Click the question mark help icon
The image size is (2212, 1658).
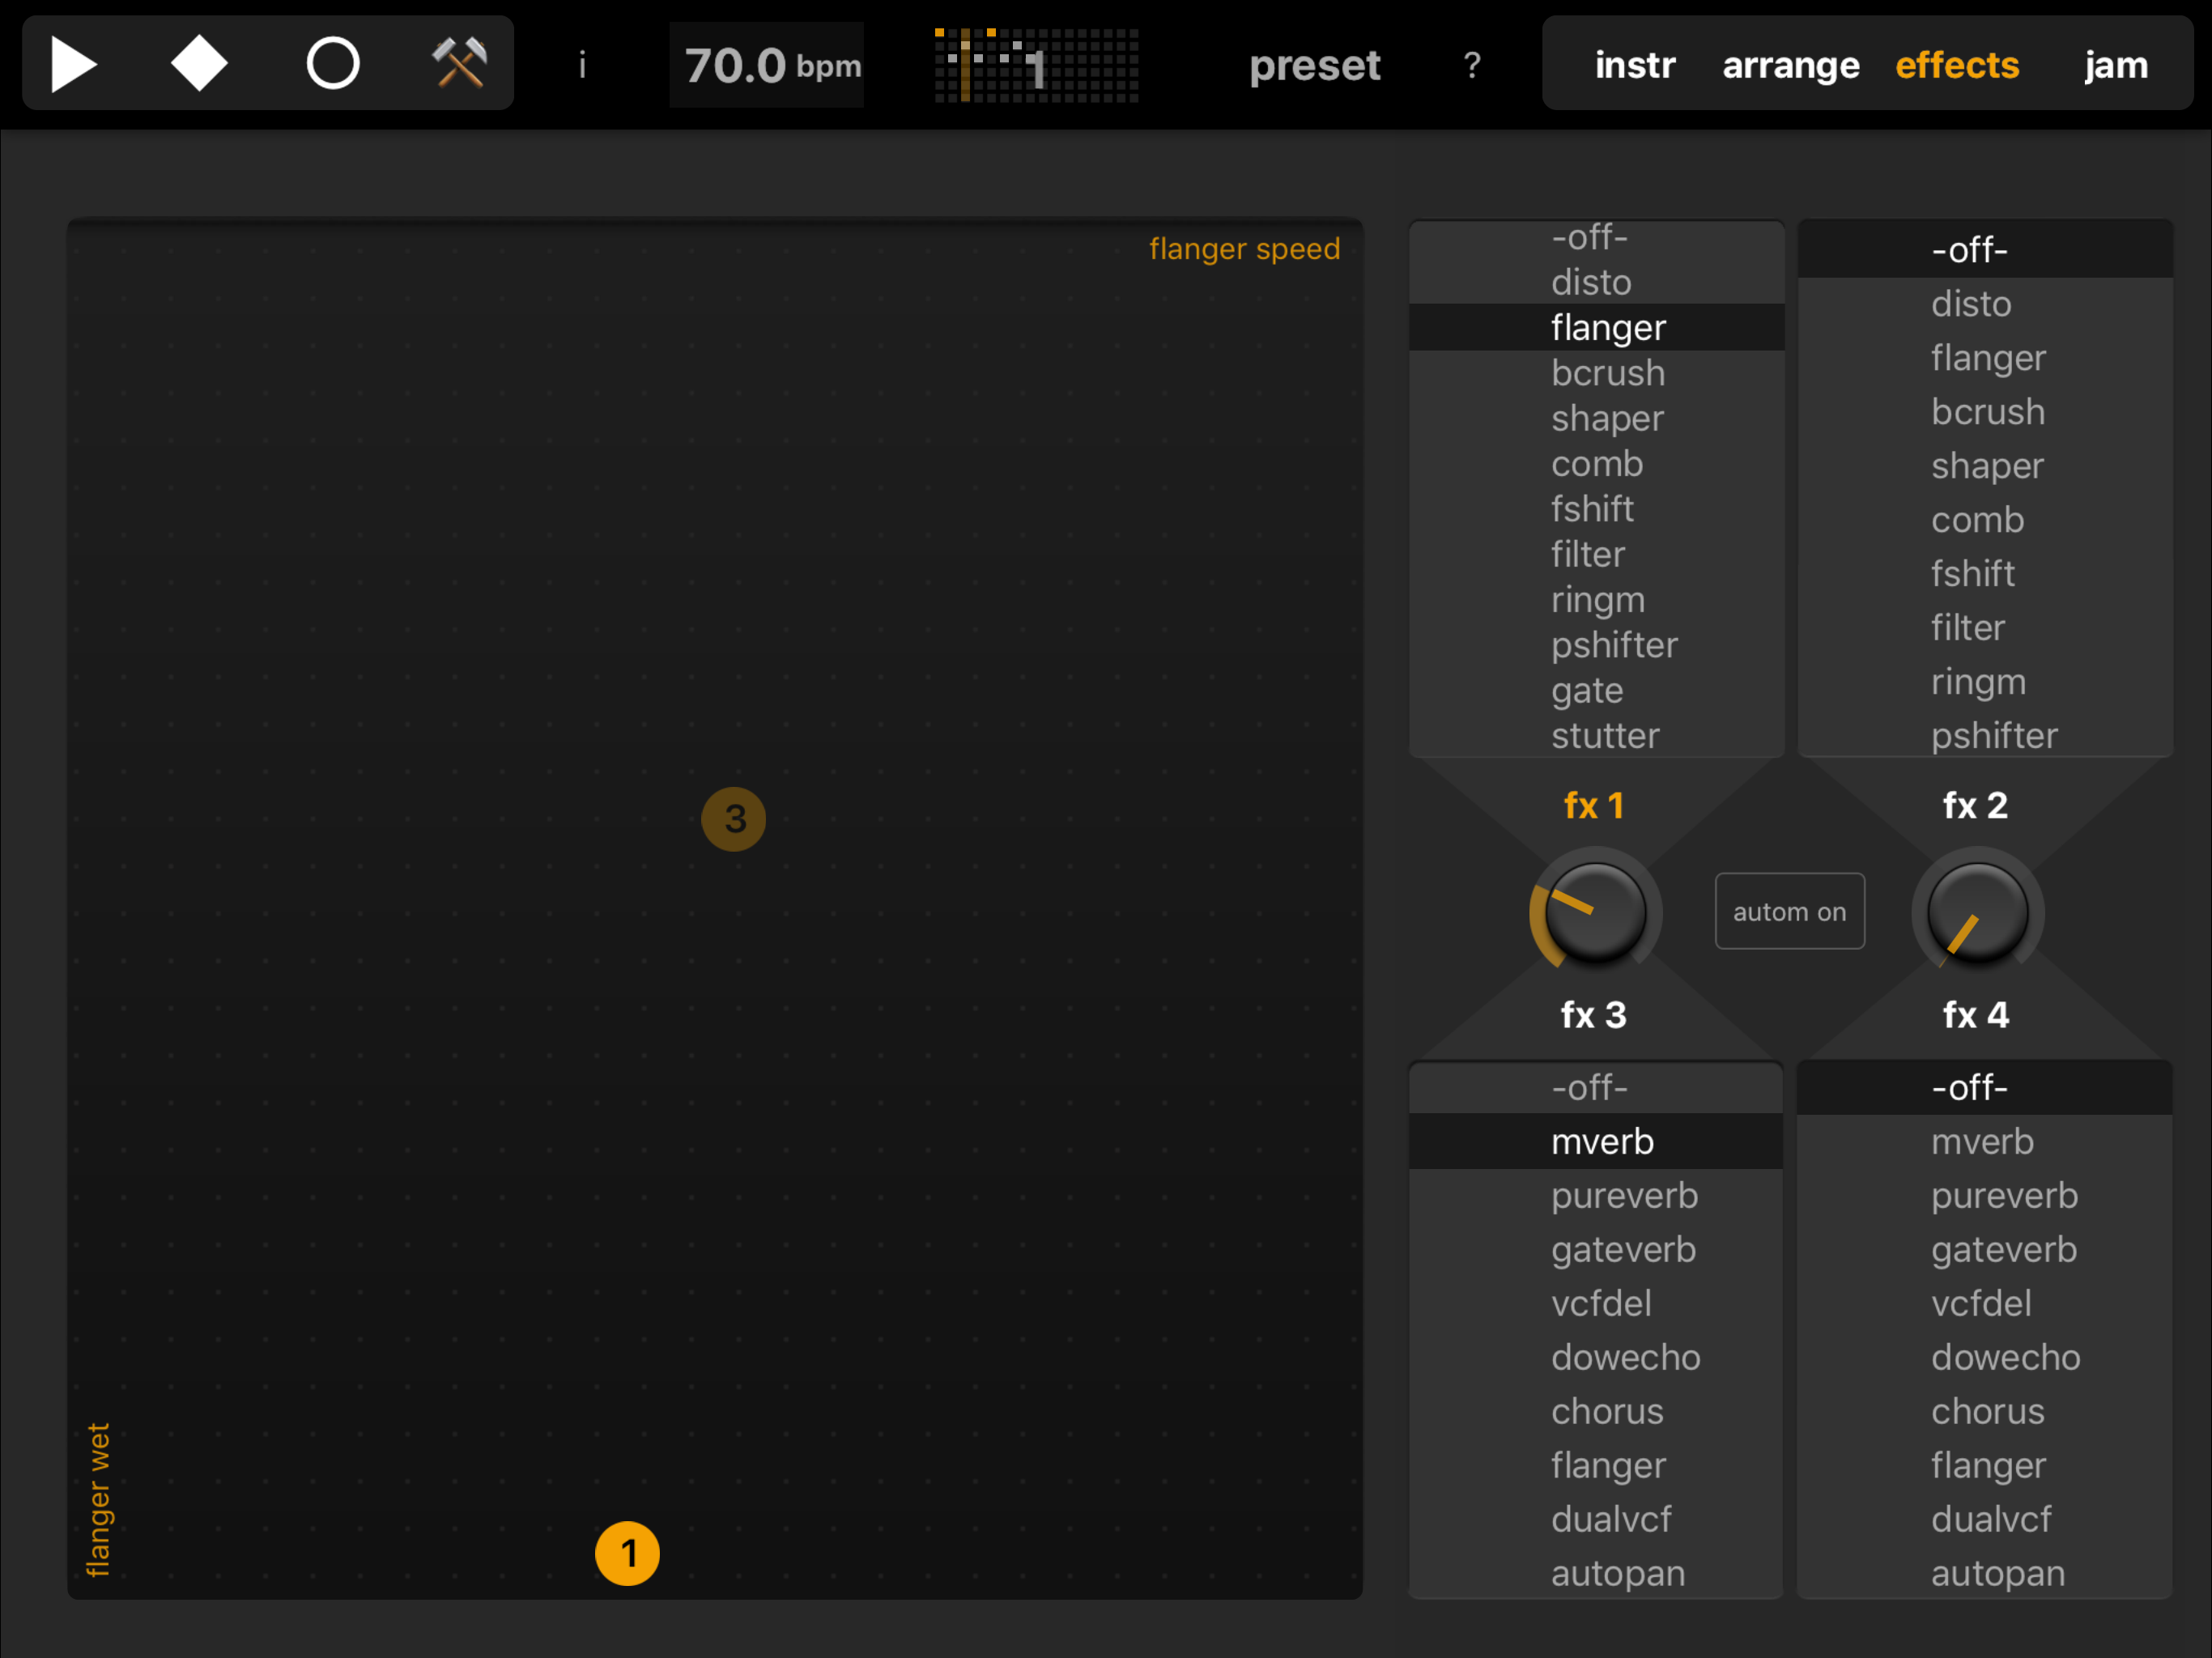tap(1471, 66)
